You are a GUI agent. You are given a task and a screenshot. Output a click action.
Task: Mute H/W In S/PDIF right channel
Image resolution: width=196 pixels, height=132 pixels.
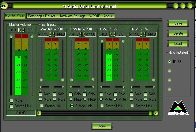pos(85,99)
